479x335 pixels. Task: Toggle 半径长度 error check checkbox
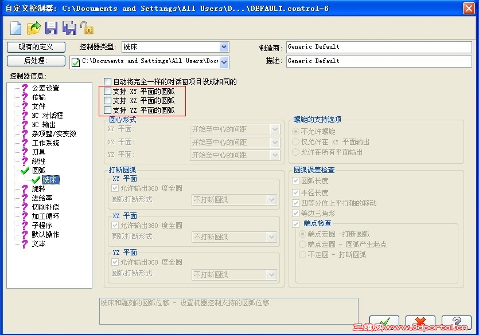click(295, 192)
